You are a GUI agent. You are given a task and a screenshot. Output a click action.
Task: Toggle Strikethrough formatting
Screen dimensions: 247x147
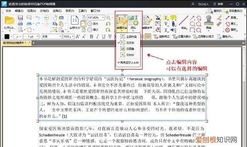[x=110, y=37]
